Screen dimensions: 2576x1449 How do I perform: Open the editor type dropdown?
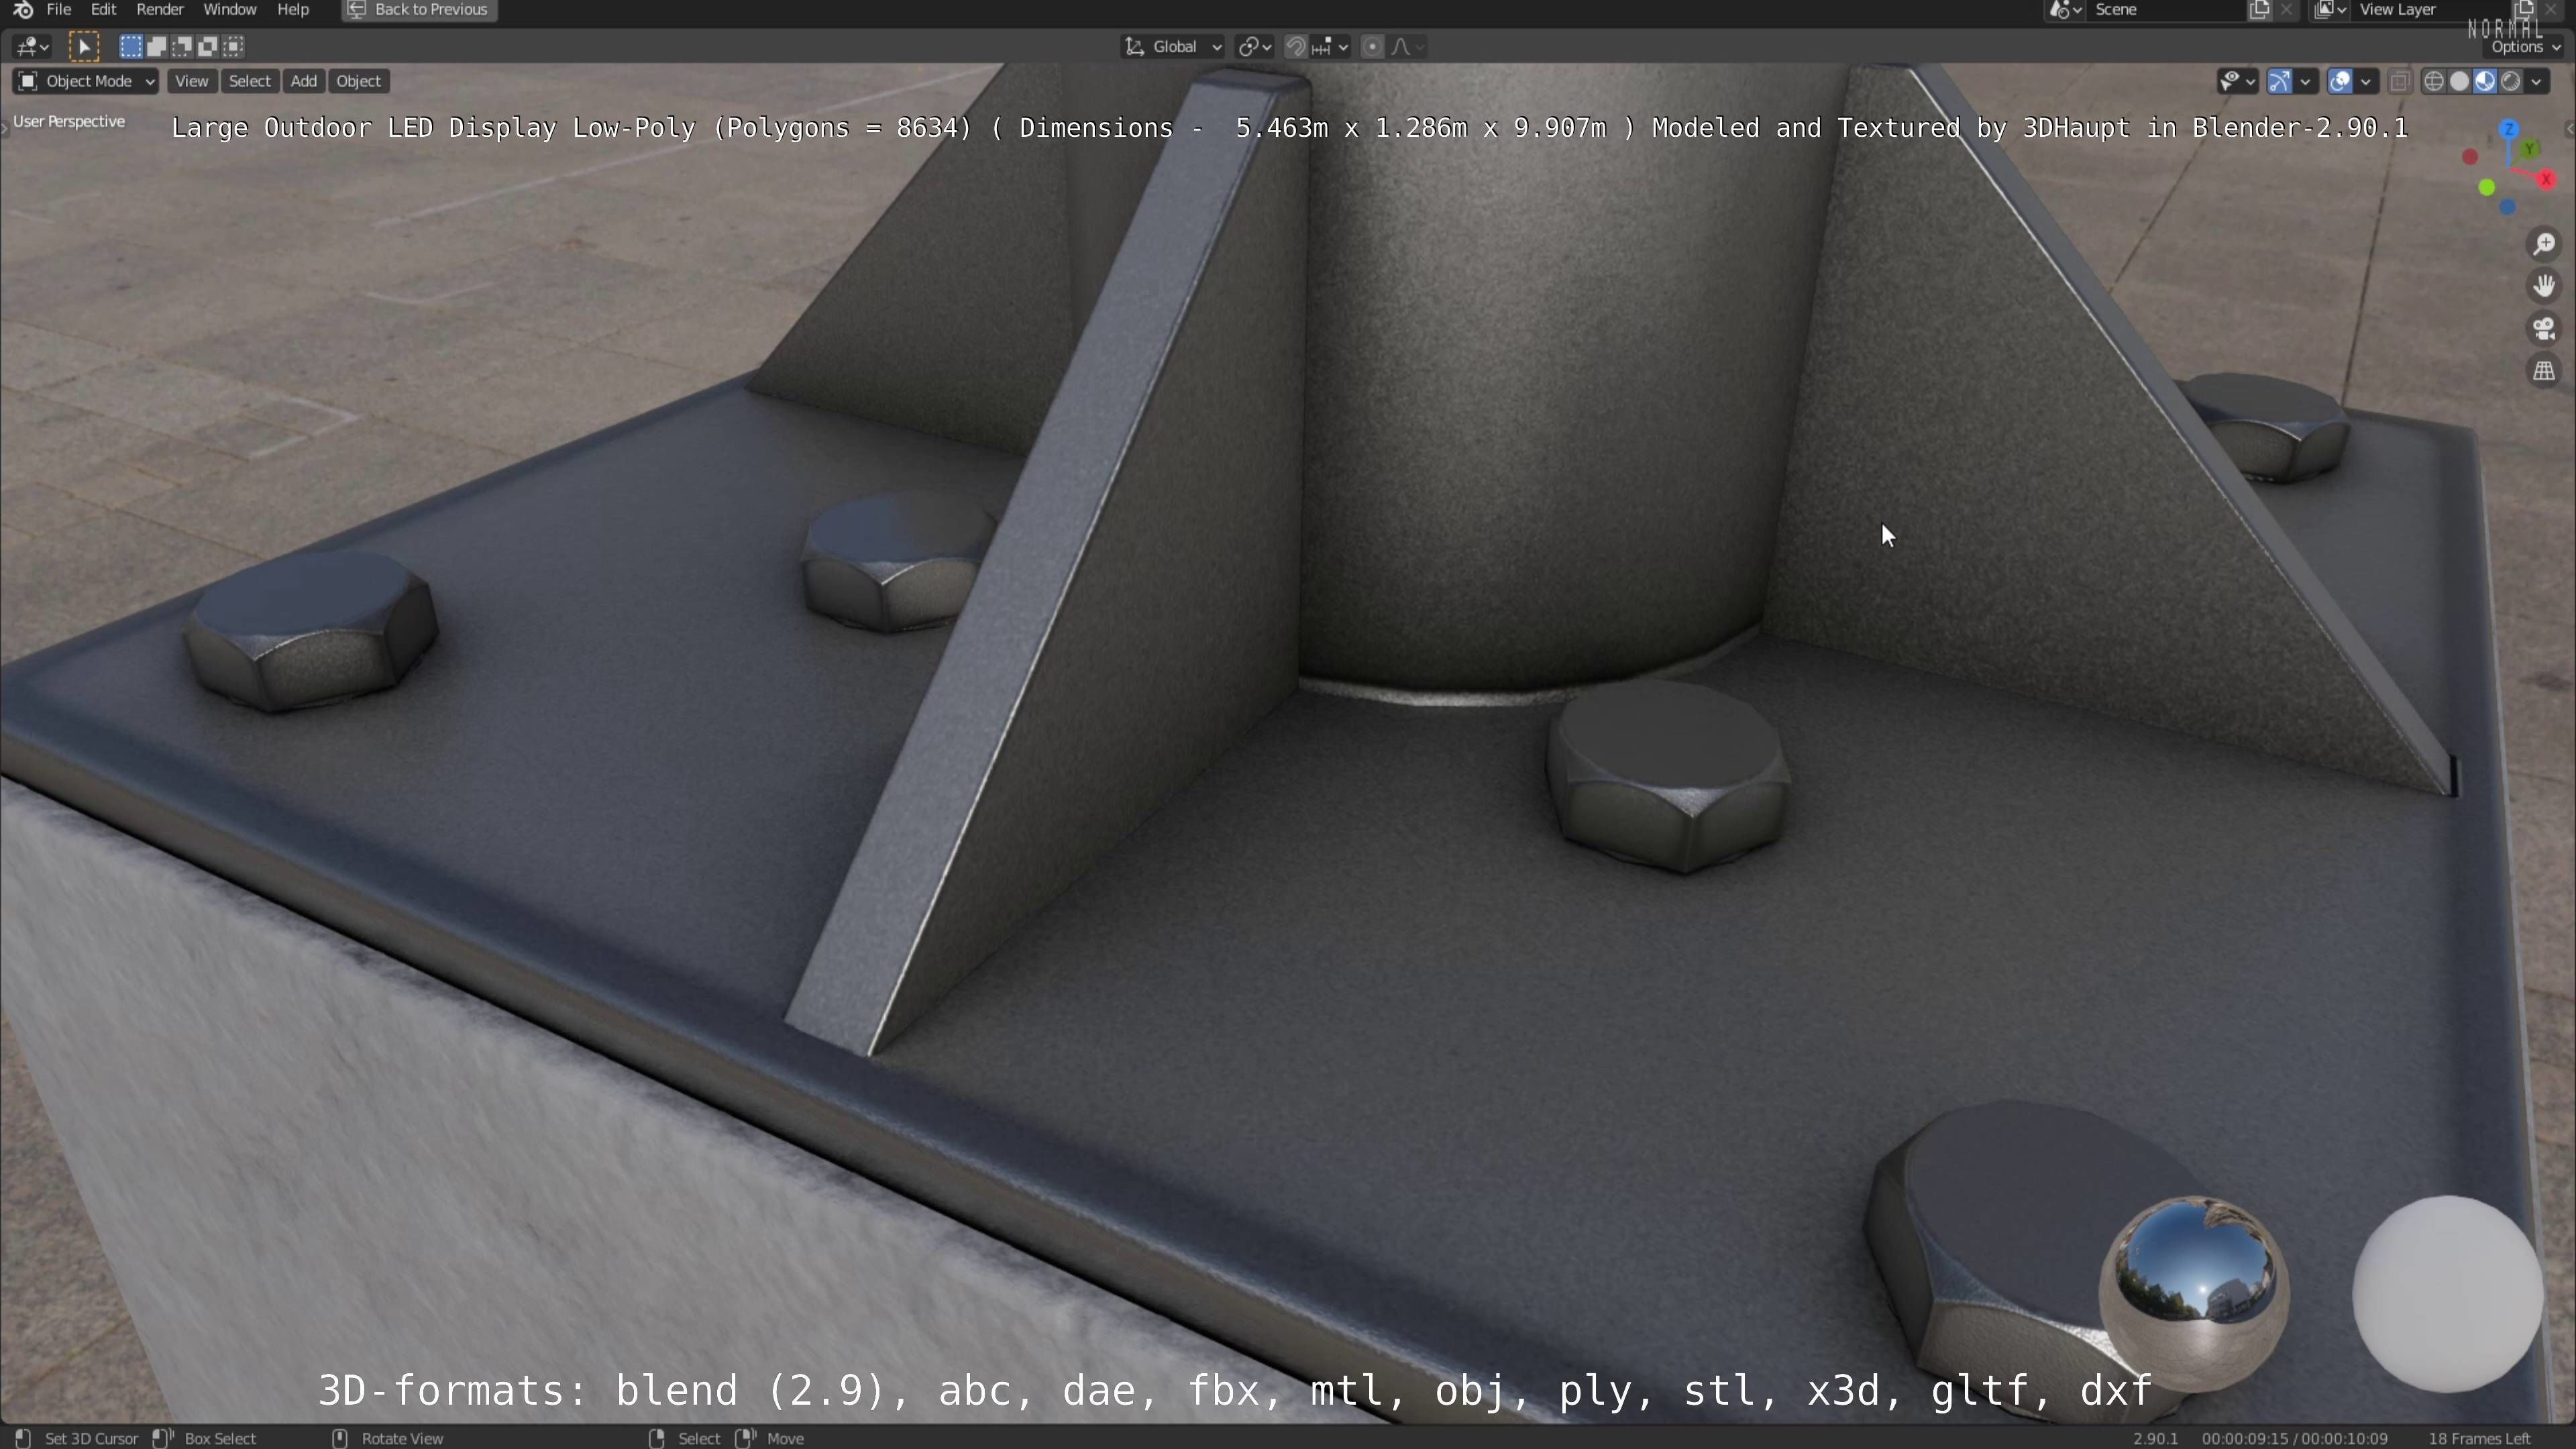33,47
